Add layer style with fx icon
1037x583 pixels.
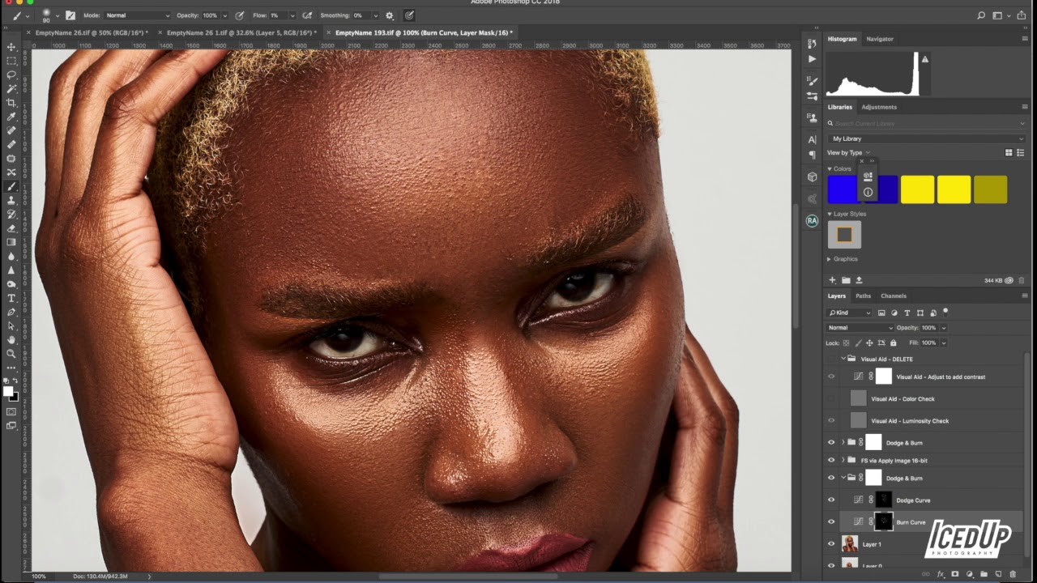[940, 574]
